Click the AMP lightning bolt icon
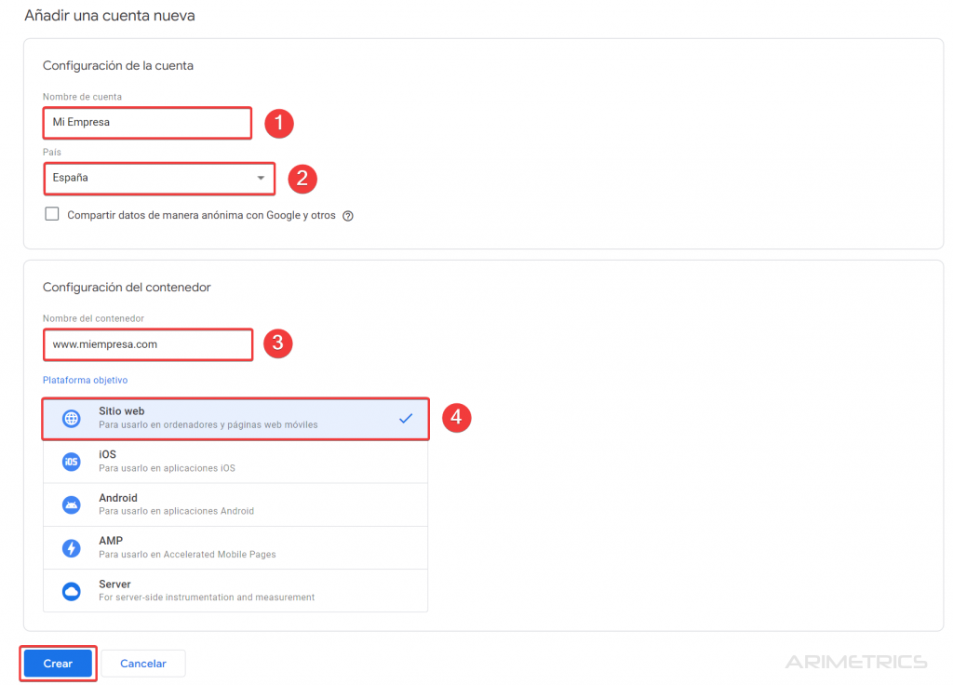 71,548
